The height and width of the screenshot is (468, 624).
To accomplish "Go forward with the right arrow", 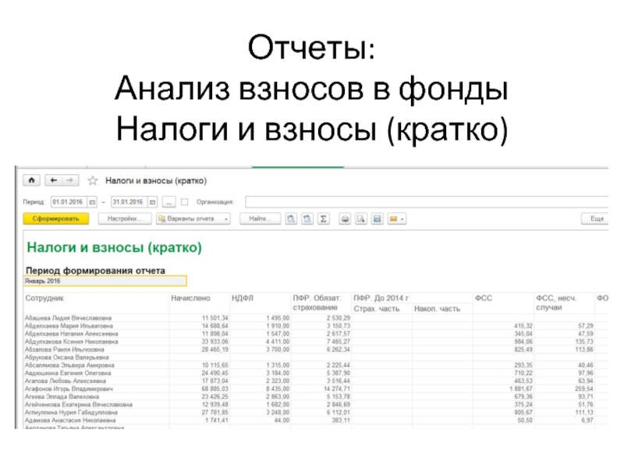I will (70, 180).
